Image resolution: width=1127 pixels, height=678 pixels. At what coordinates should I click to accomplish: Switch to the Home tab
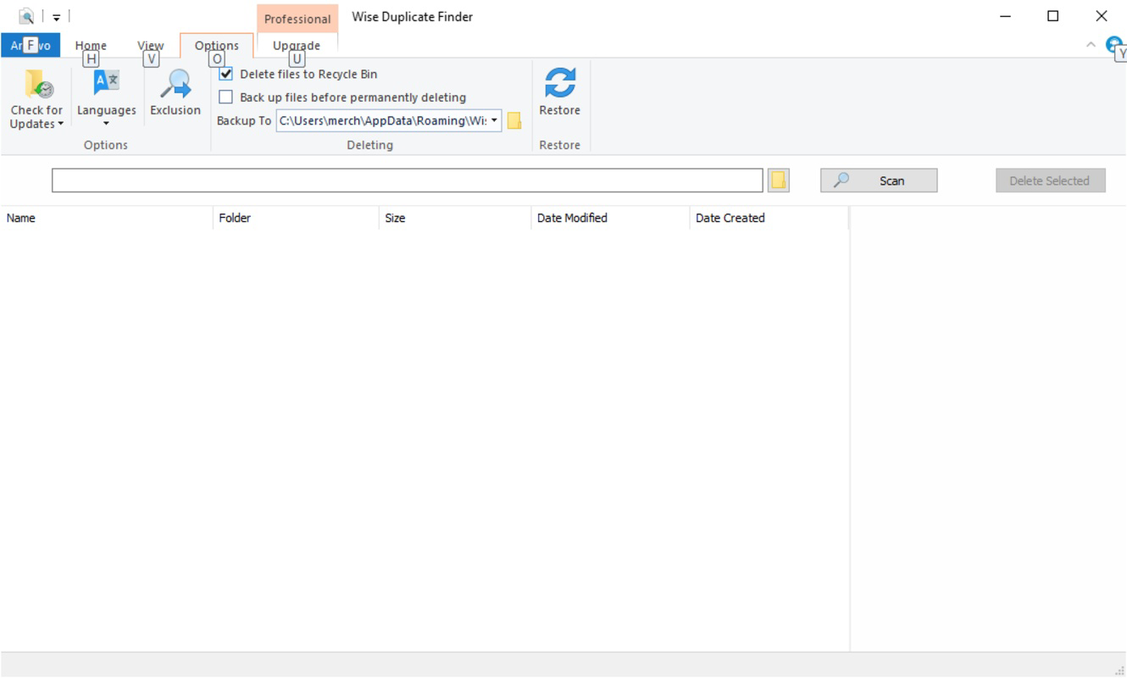pos(91,46)
